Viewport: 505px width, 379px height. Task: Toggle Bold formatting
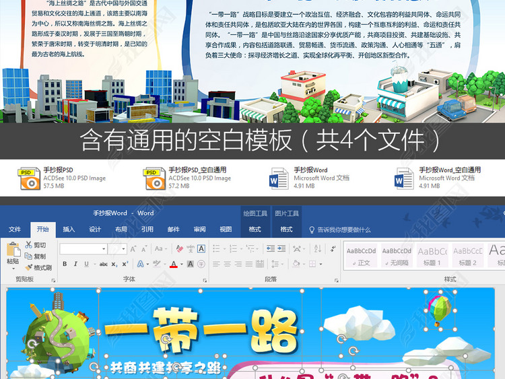(x=65, y=265)
